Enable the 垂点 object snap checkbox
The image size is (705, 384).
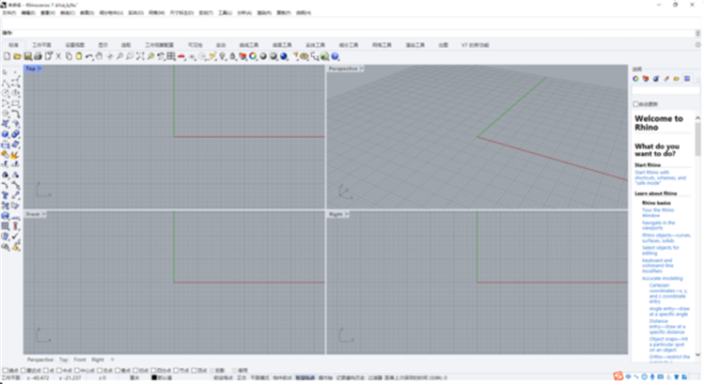pos(117,371)
